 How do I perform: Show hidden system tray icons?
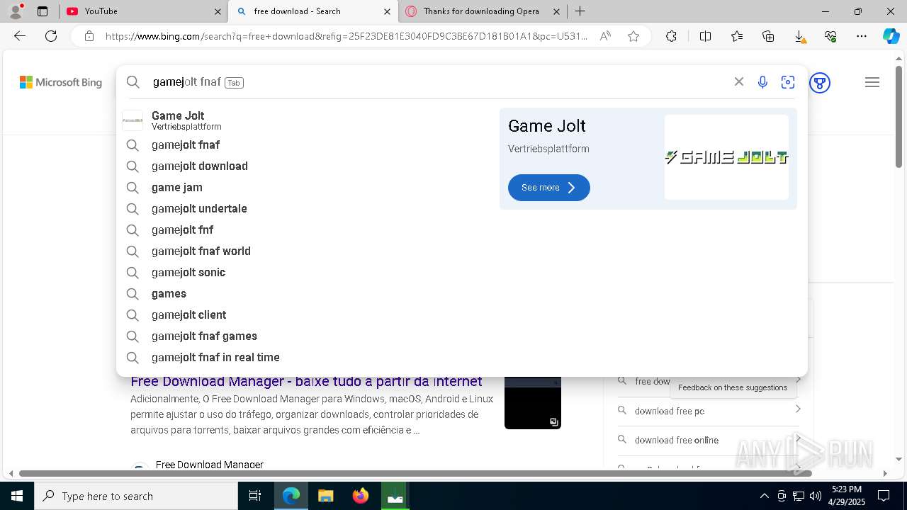[x=764, y=496]
